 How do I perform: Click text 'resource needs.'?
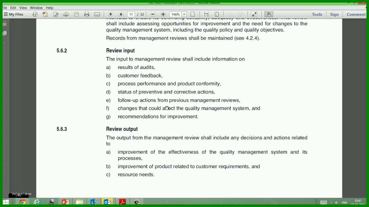point(136,174)
